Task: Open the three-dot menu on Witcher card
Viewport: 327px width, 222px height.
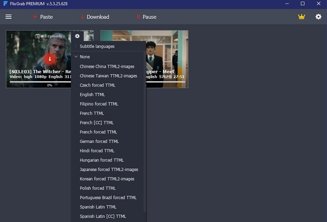Action: 12,36
